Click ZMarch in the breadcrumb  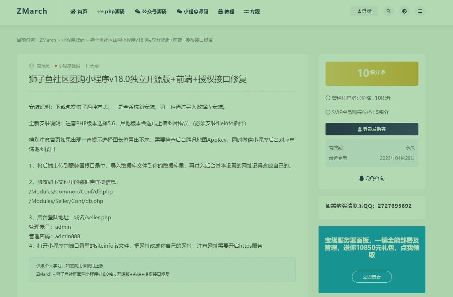[x=48, y=40]
